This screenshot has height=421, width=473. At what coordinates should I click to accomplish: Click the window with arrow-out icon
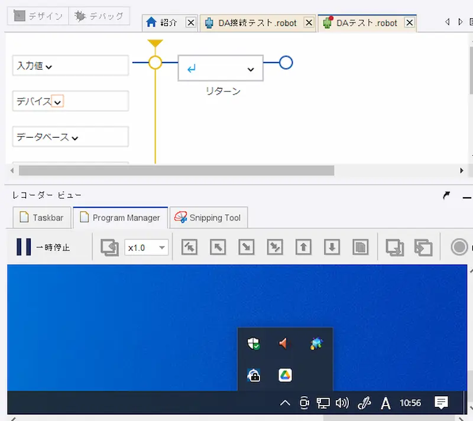(x=395, y=247)
